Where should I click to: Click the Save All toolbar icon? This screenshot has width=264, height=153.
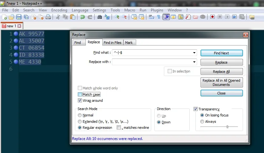click(x=26, y=17)
